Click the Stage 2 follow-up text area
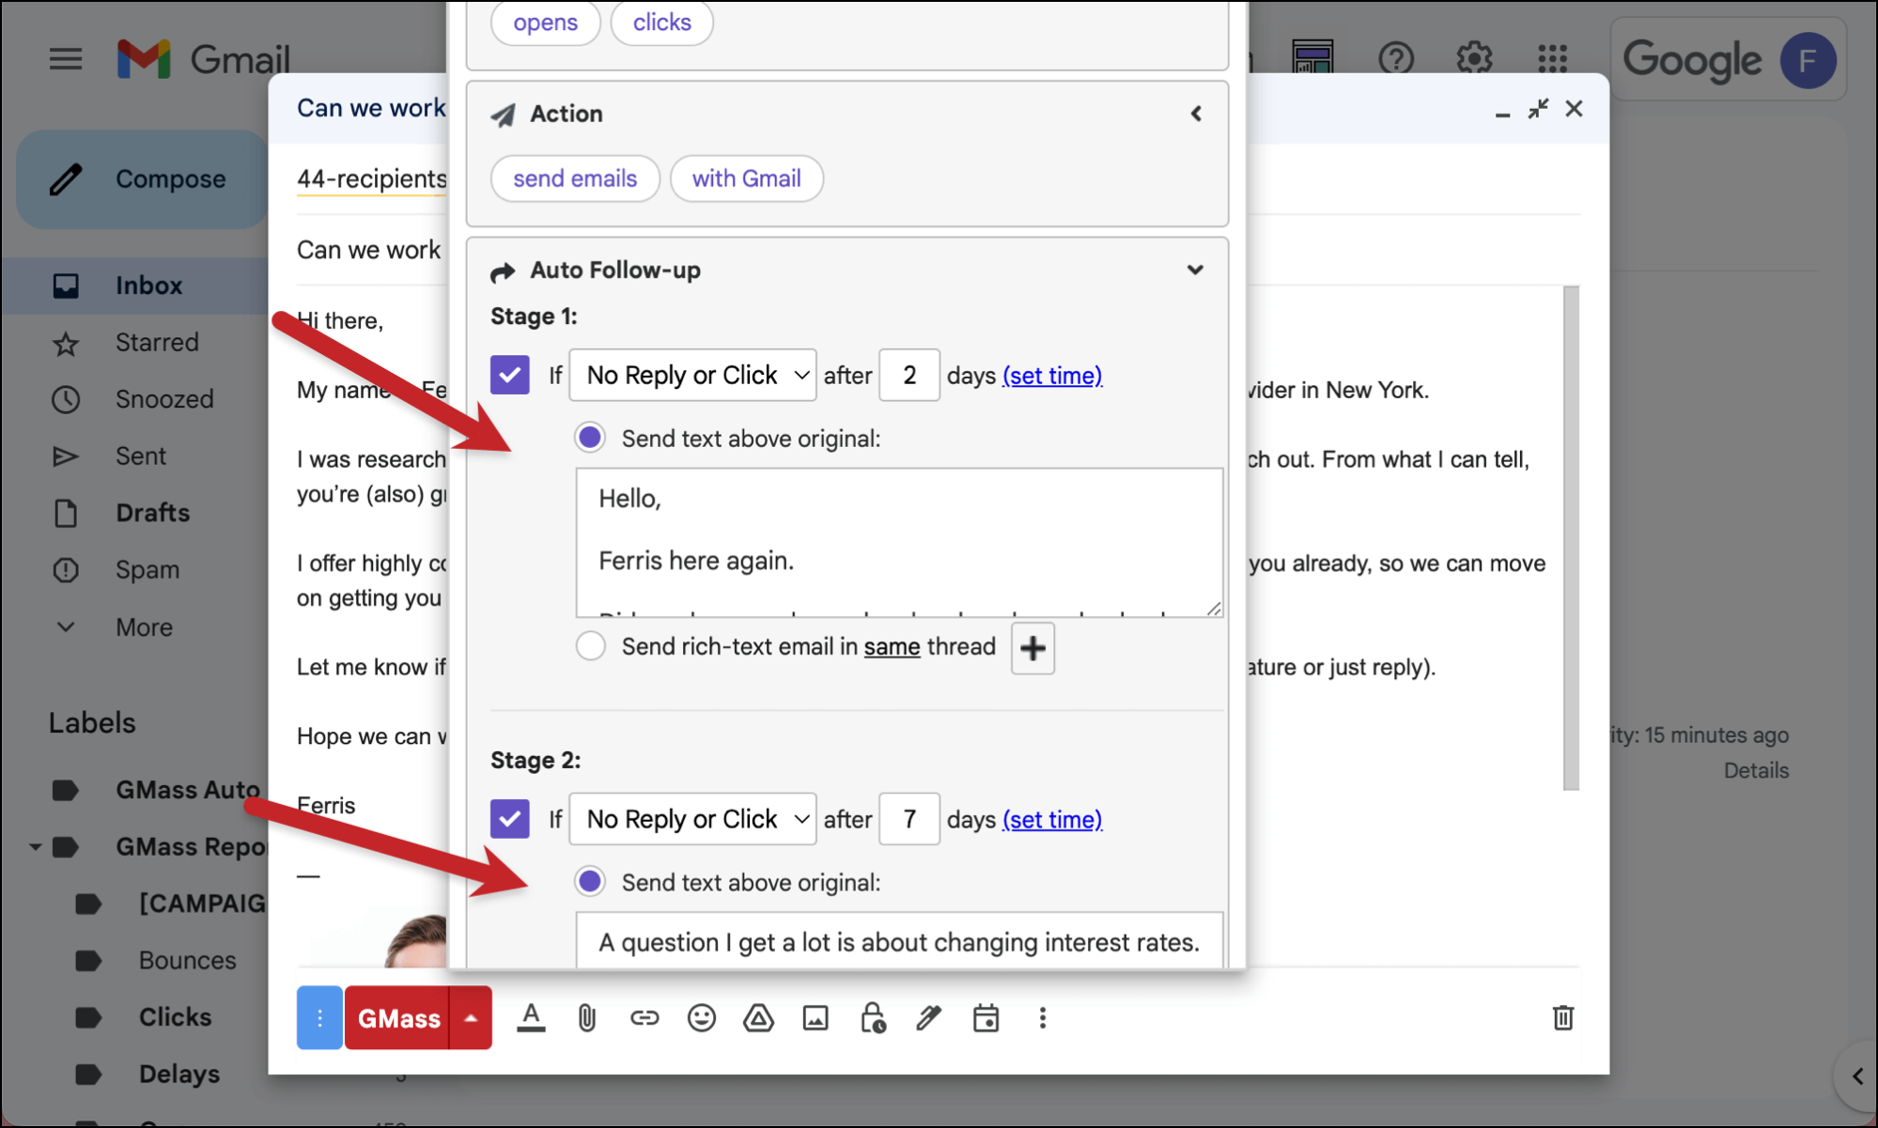The height and width of the screenshot is (1128, 1878). 899,940
